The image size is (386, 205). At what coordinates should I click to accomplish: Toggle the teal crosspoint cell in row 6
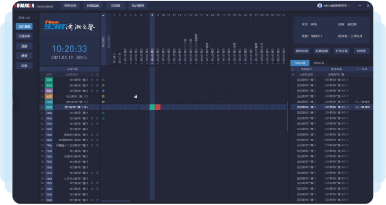pos(152,107)
